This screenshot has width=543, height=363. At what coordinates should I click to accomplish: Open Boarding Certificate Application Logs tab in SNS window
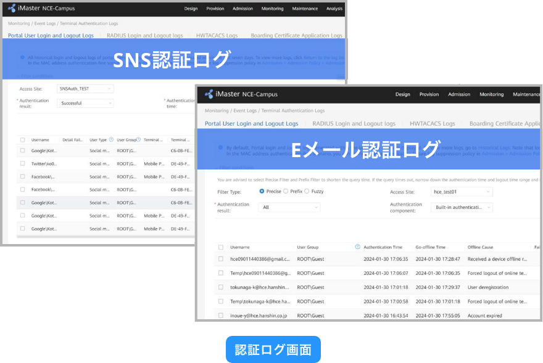(296, 35)
